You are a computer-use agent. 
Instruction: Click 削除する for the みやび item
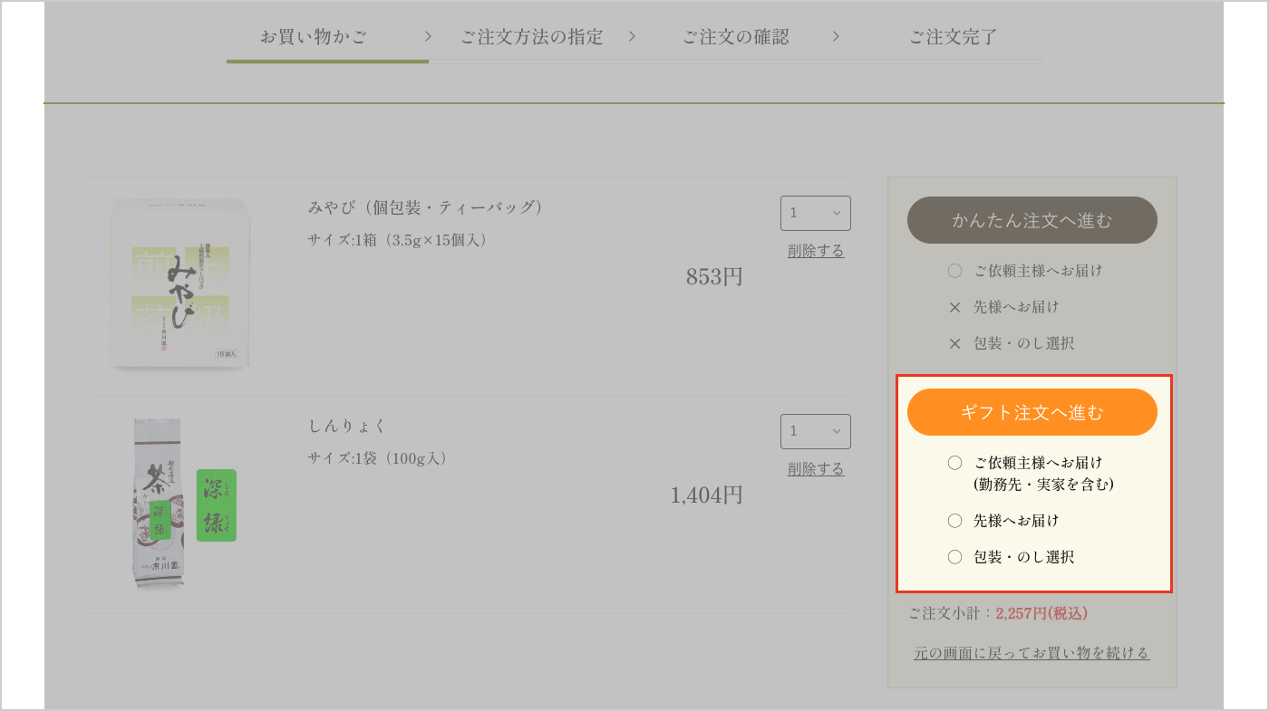[x=816, y=251]
